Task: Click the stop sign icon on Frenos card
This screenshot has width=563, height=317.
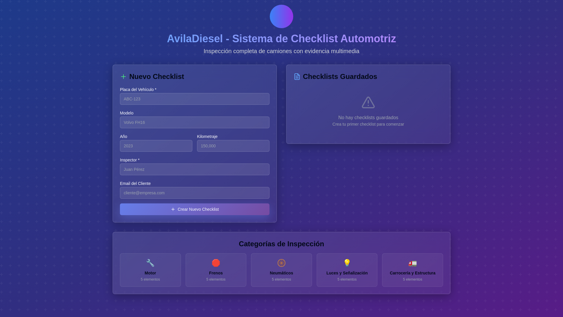Action: [216, 263]
